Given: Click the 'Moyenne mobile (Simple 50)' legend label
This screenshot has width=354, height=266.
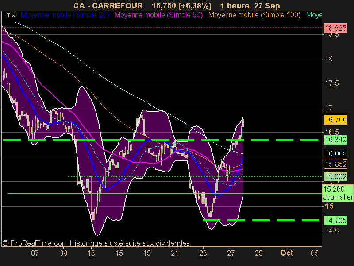Looking at the screenshot, I should [x=158, y=15].
